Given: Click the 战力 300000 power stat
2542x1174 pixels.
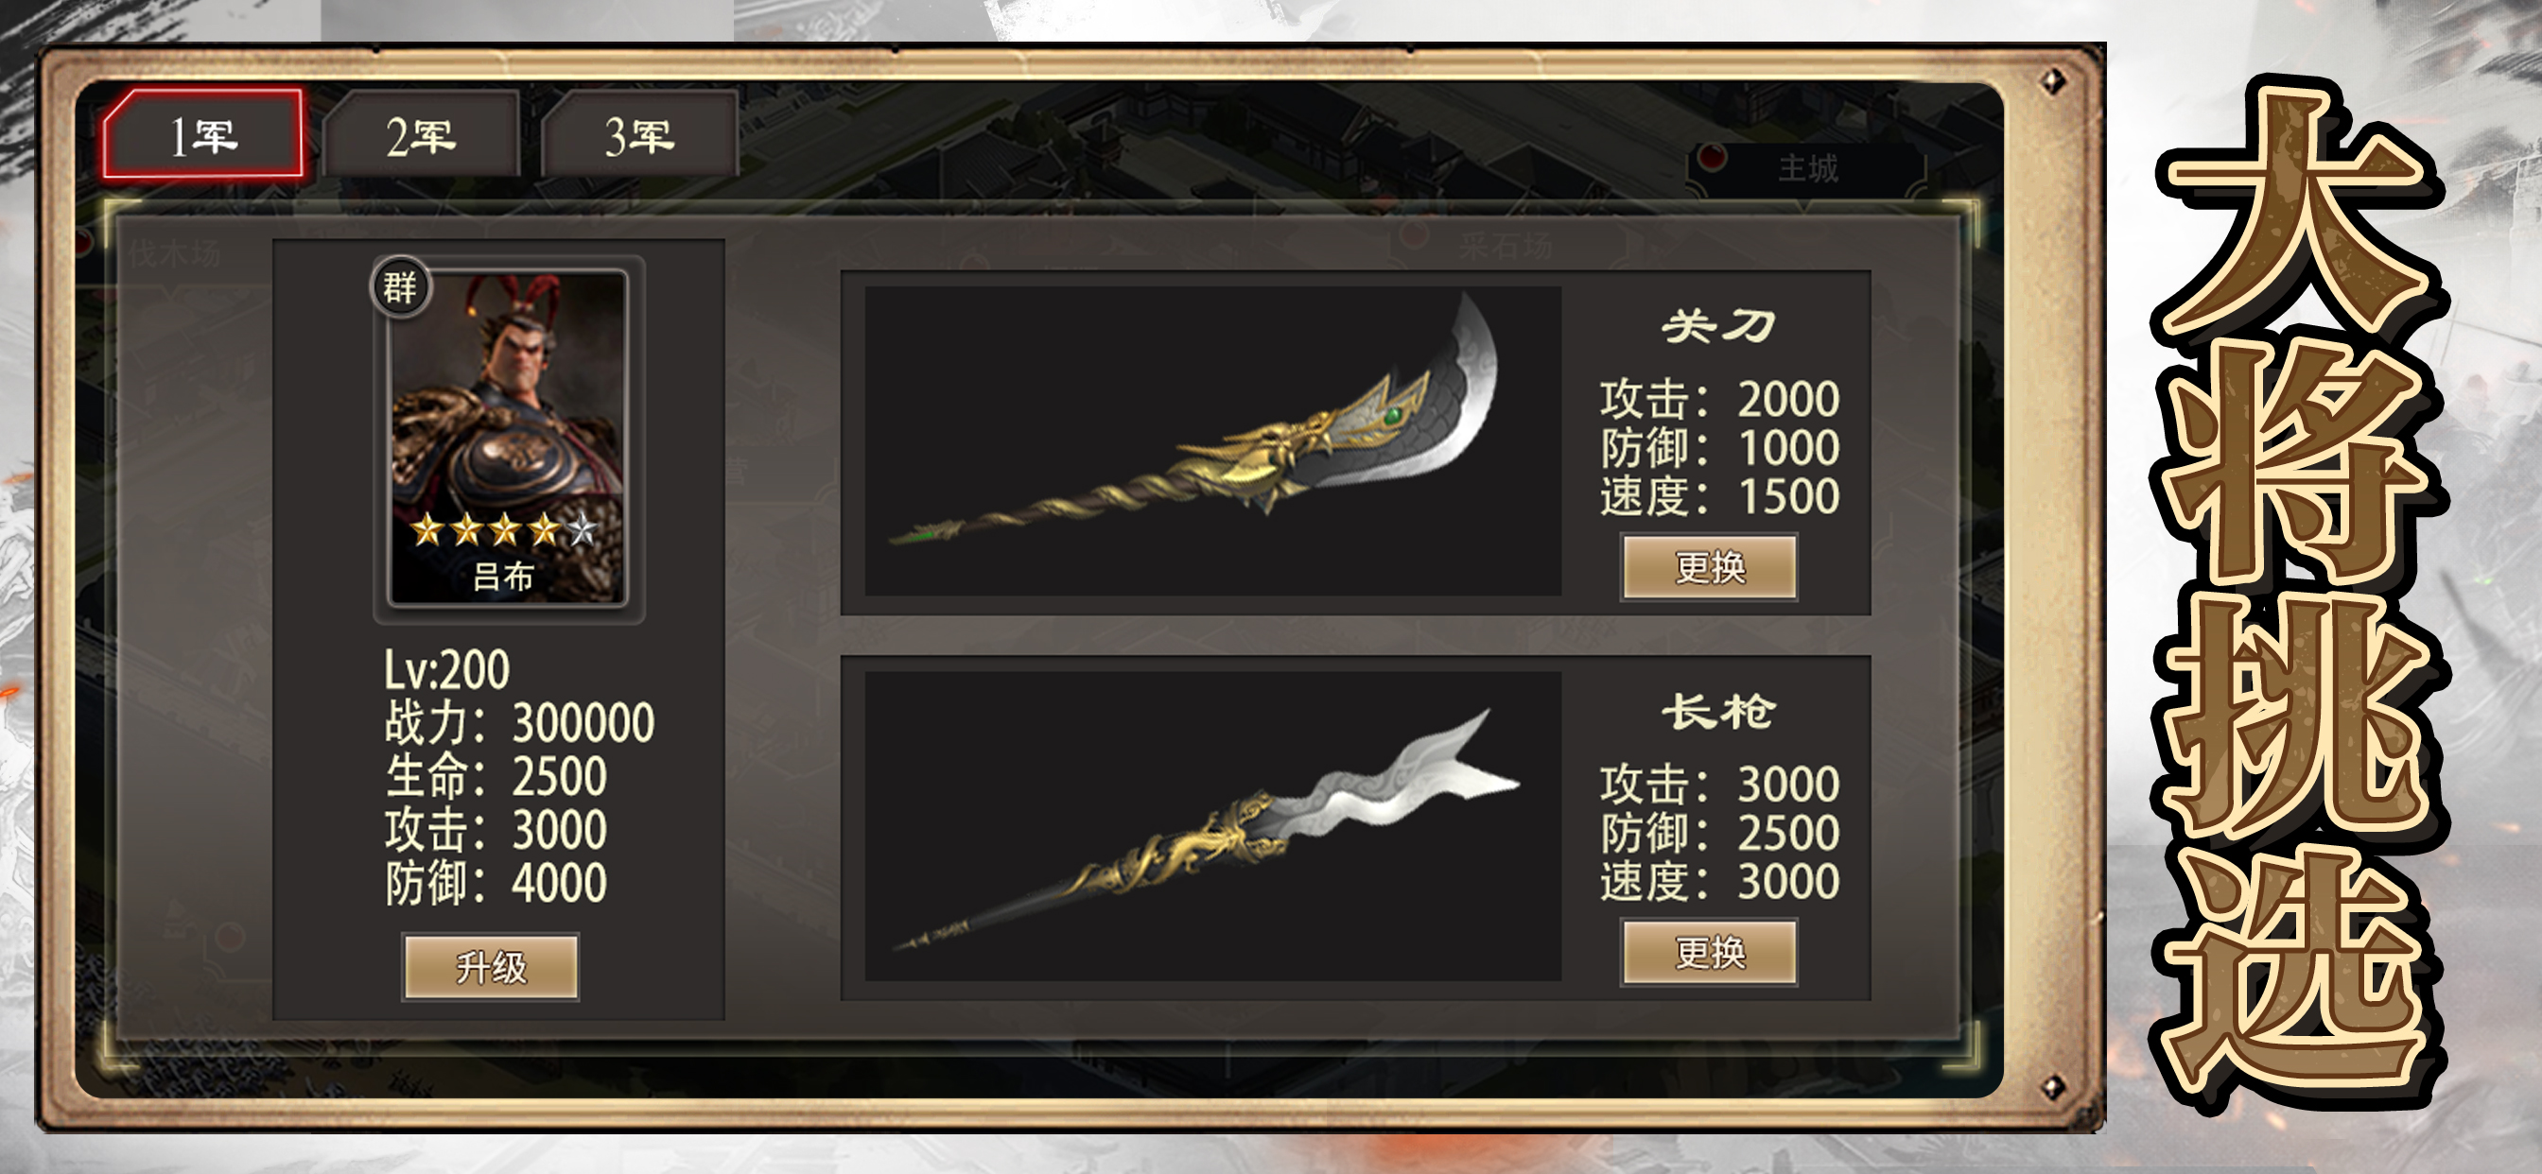Looking at the screenshot, I should tap(519, 722).
